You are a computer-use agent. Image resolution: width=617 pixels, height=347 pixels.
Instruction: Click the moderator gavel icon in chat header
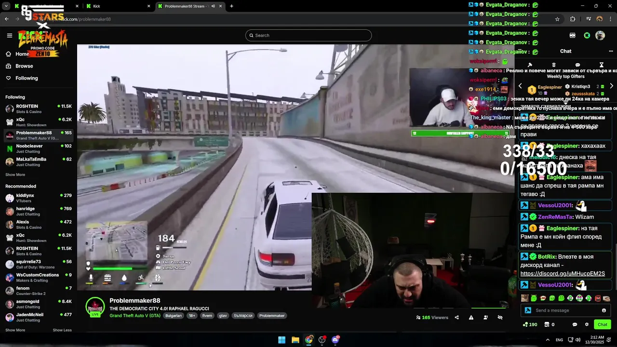pyautogui.click(x=530, y=65)
